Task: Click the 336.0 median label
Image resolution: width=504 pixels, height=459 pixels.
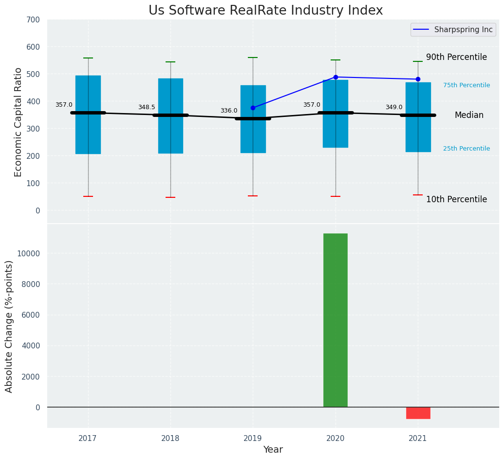Action: (x=229, y=111)
